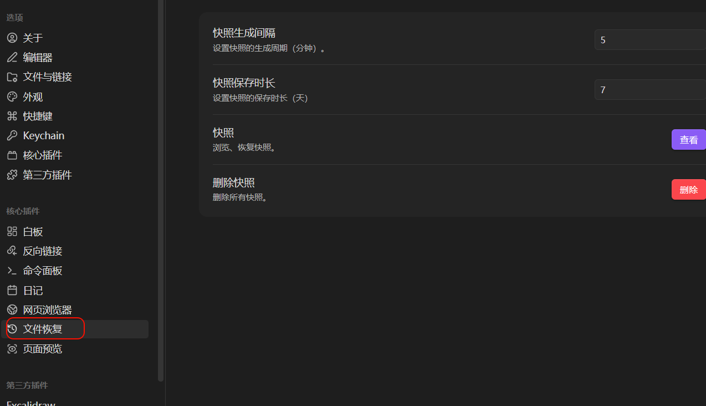706x406 pixels.
Task: Click the purple 查看 button
Action: click(x=688, y=140)
